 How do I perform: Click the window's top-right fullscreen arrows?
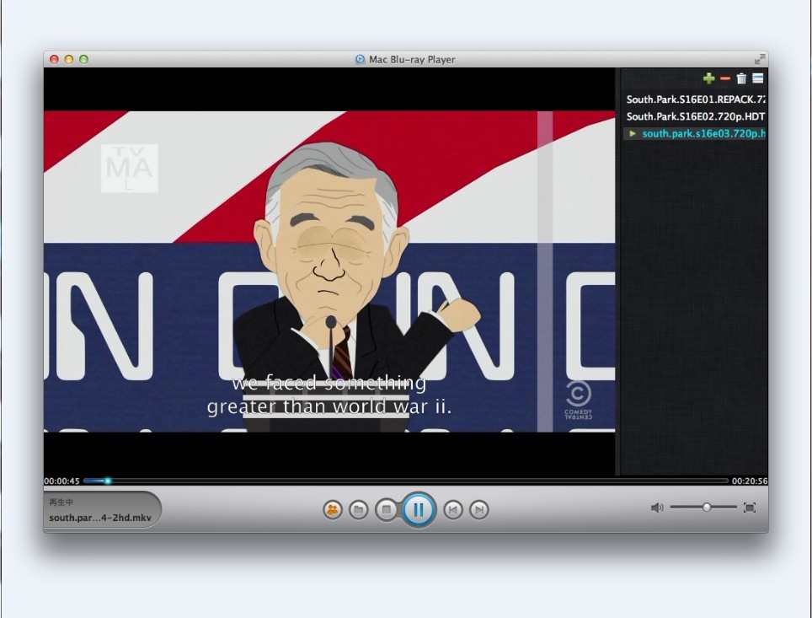click(760, 59)
